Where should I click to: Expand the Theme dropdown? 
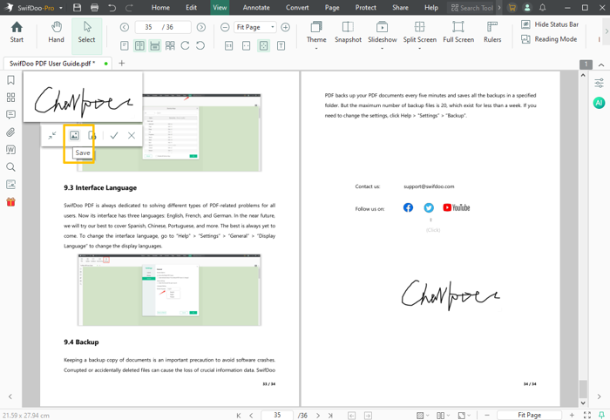click(x=316, y=49)
